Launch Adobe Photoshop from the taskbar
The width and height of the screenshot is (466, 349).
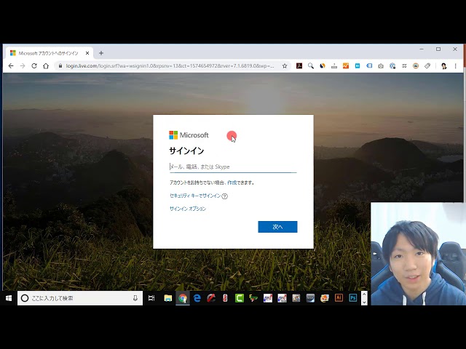pyautogui.click(x=353, y=297)
